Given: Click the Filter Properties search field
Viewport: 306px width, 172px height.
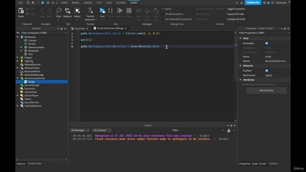Looking at the screenshot, I should tap(264, 33).
